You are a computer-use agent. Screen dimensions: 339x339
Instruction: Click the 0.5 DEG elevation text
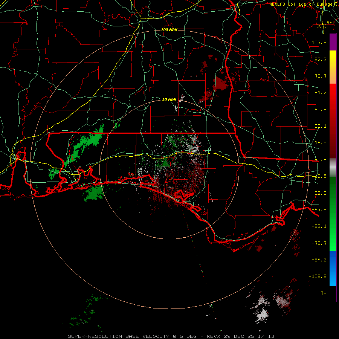[185, 336]
